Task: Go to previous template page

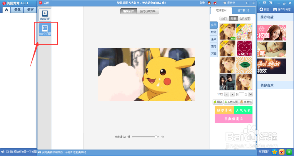Action: (227, 94)
